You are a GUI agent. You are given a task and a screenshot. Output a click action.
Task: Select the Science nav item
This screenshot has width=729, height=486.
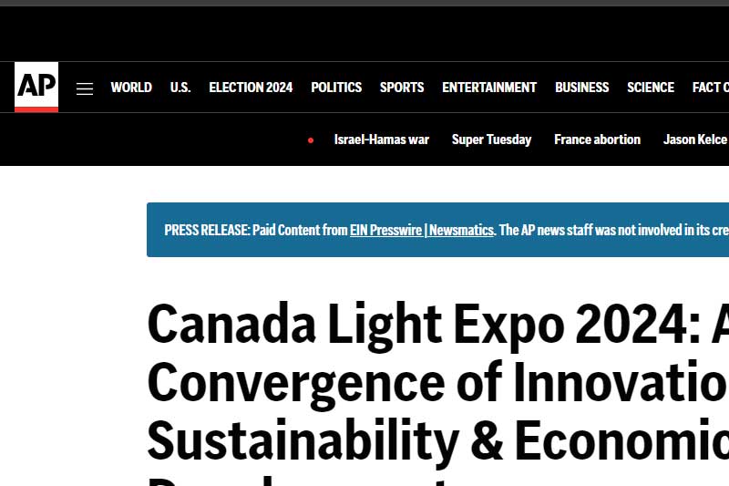[651, 88]
